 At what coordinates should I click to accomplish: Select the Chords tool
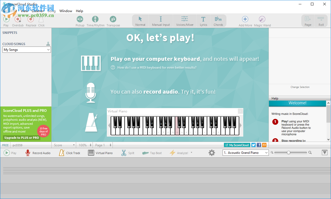click(x=218, y=20)
